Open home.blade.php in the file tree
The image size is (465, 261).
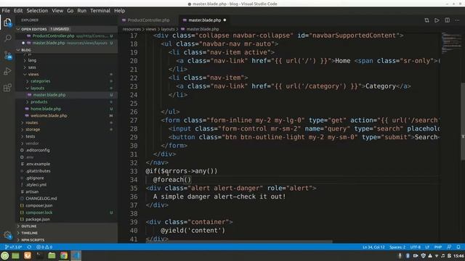tap(46, 109)
